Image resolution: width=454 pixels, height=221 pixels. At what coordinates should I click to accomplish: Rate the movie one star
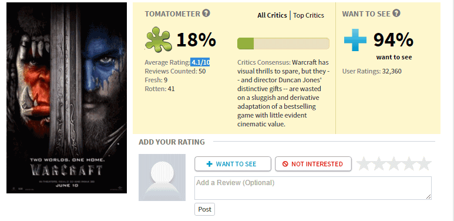(364, 164)
